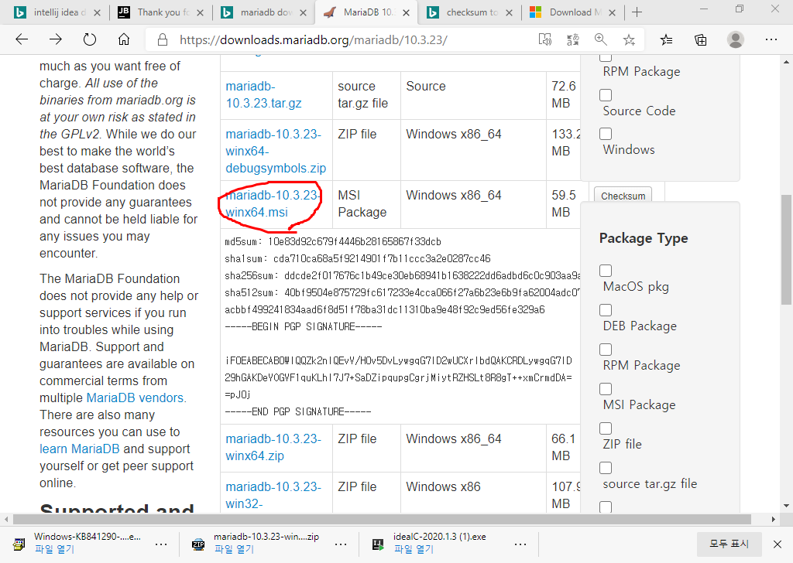Go back to the previous page

[22, 39]
